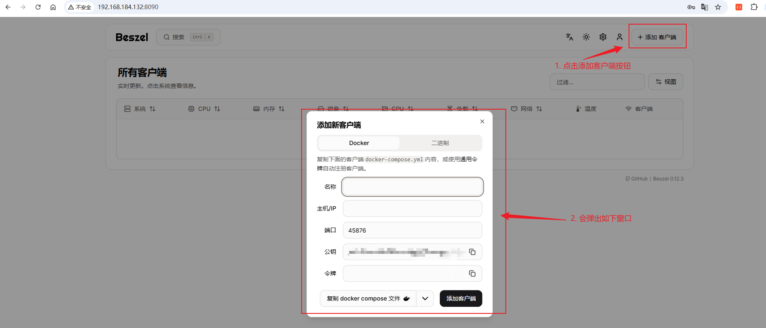Open the user account icon
The width and height of the screenshot is (766, 328).
click(x=620, y=37)
